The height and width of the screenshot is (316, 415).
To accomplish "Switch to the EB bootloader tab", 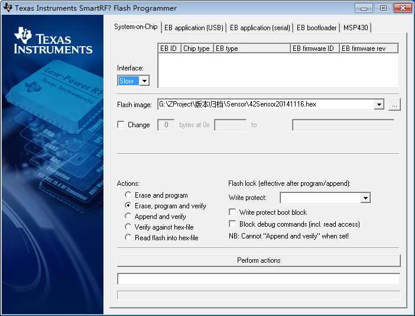I will tap(316, 28).
